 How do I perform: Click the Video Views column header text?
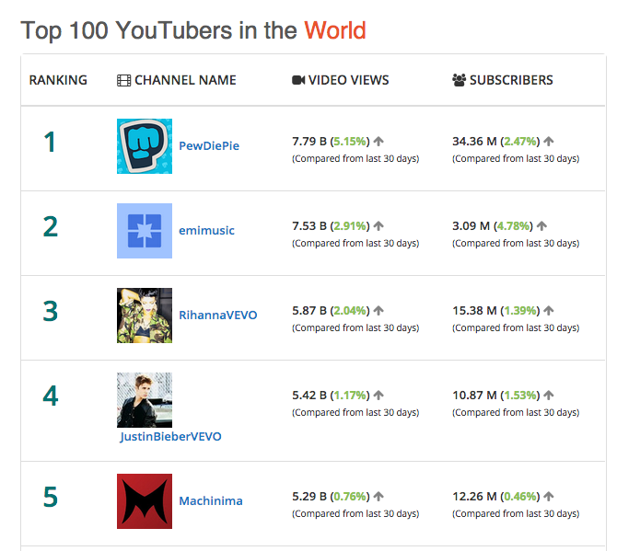[348, 80]
